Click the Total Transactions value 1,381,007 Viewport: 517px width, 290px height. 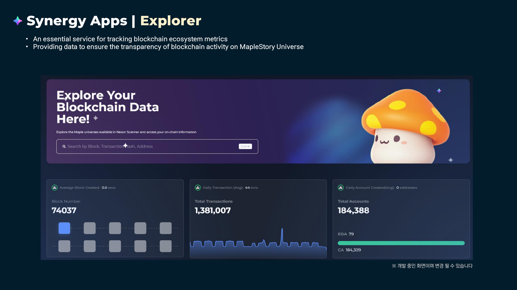(x=212, y=211)
